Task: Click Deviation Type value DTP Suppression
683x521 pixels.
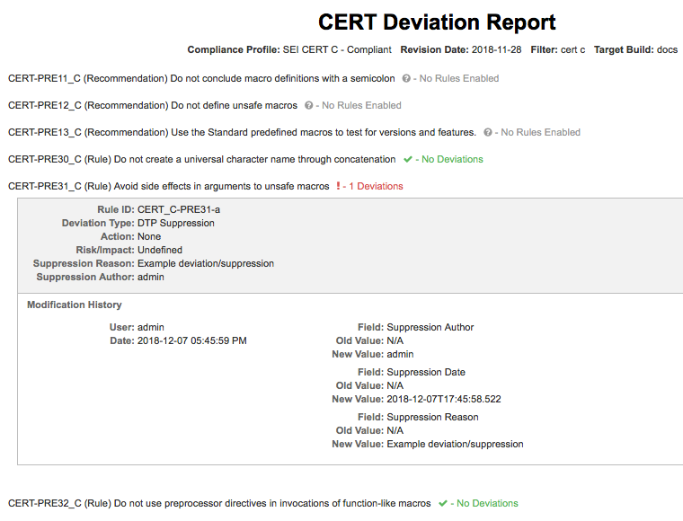Action: click(x=176, y=223)
